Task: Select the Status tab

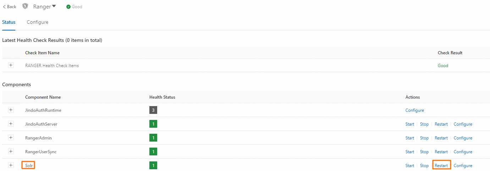Action: point(9,22)
